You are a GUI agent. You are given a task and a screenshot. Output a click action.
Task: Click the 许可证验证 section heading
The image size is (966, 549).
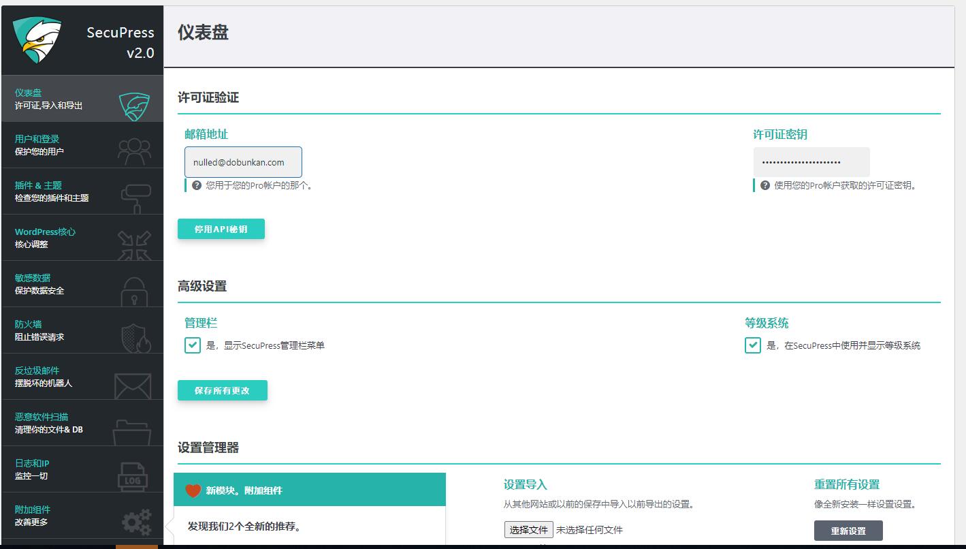click(x=208, y=97)
